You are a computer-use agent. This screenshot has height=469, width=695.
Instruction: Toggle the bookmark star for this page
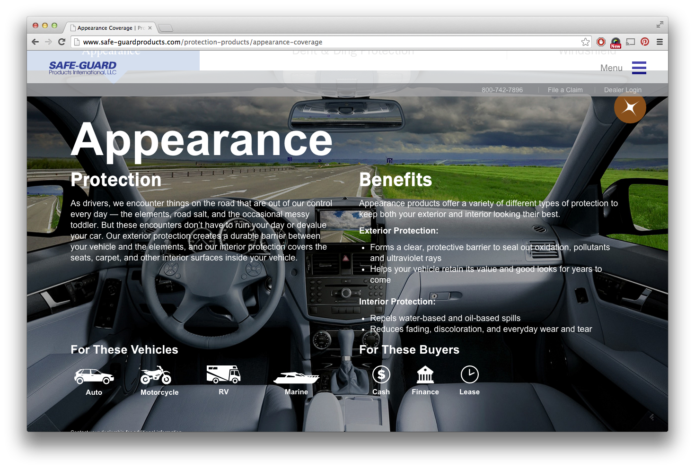tap(585, 42)
